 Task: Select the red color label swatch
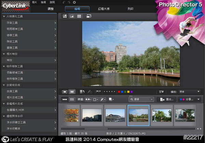tap(119, 92)
